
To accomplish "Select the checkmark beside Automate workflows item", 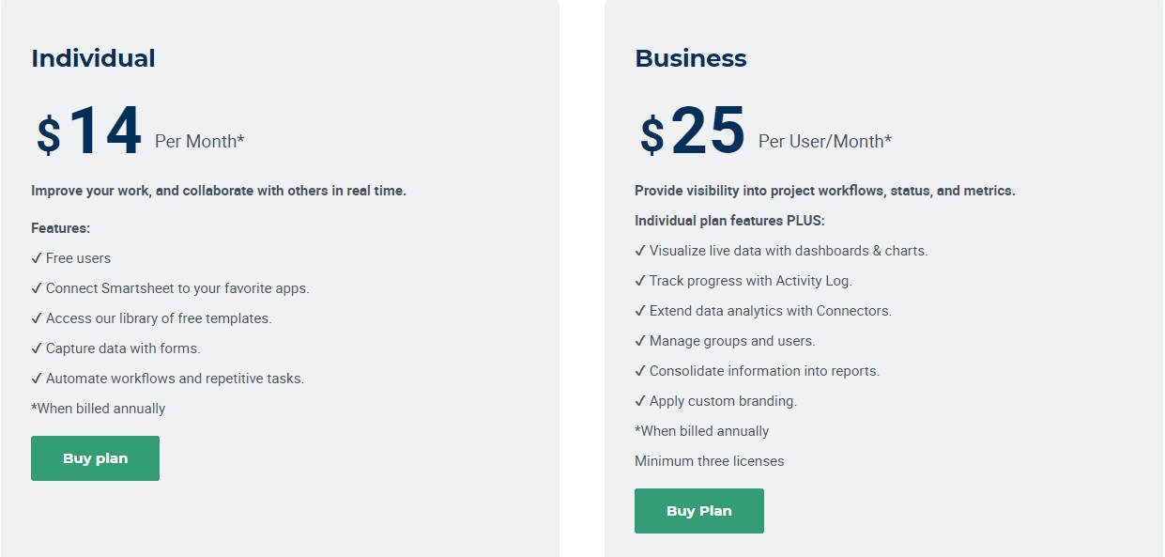I will coord(38,378).
